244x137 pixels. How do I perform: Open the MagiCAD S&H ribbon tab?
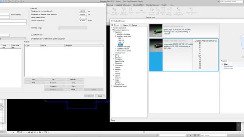(x=138, y=5)
